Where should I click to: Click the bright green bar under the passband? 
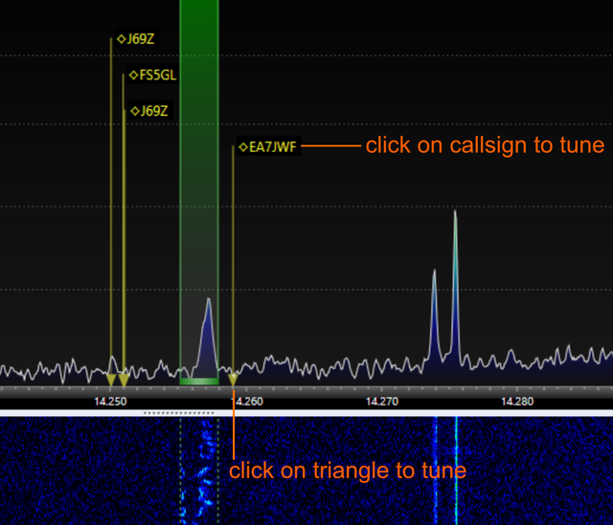coord(199,383)
